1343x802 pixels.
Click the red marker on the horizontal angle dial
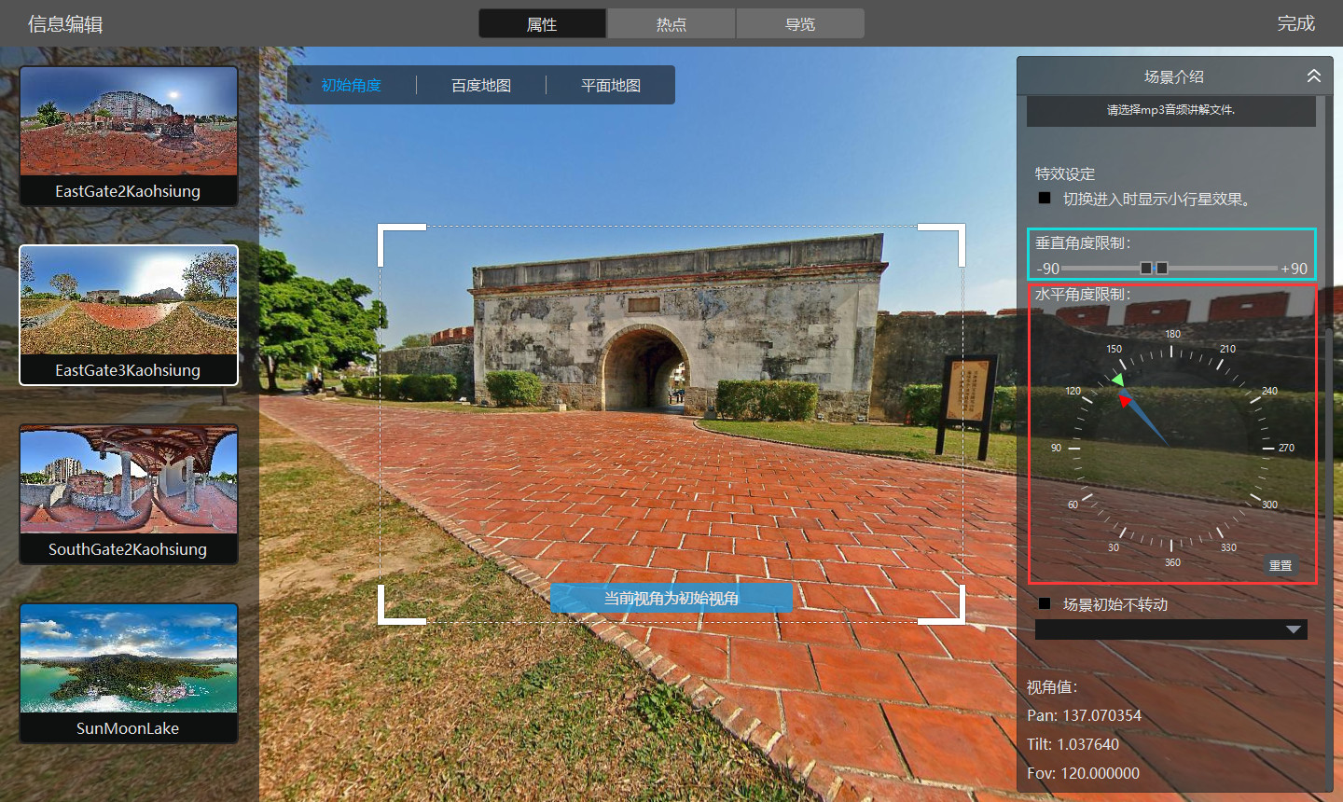(x=1125, y=401)
